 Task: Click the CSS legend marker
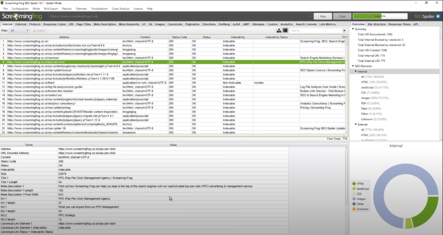pos(354,194)
